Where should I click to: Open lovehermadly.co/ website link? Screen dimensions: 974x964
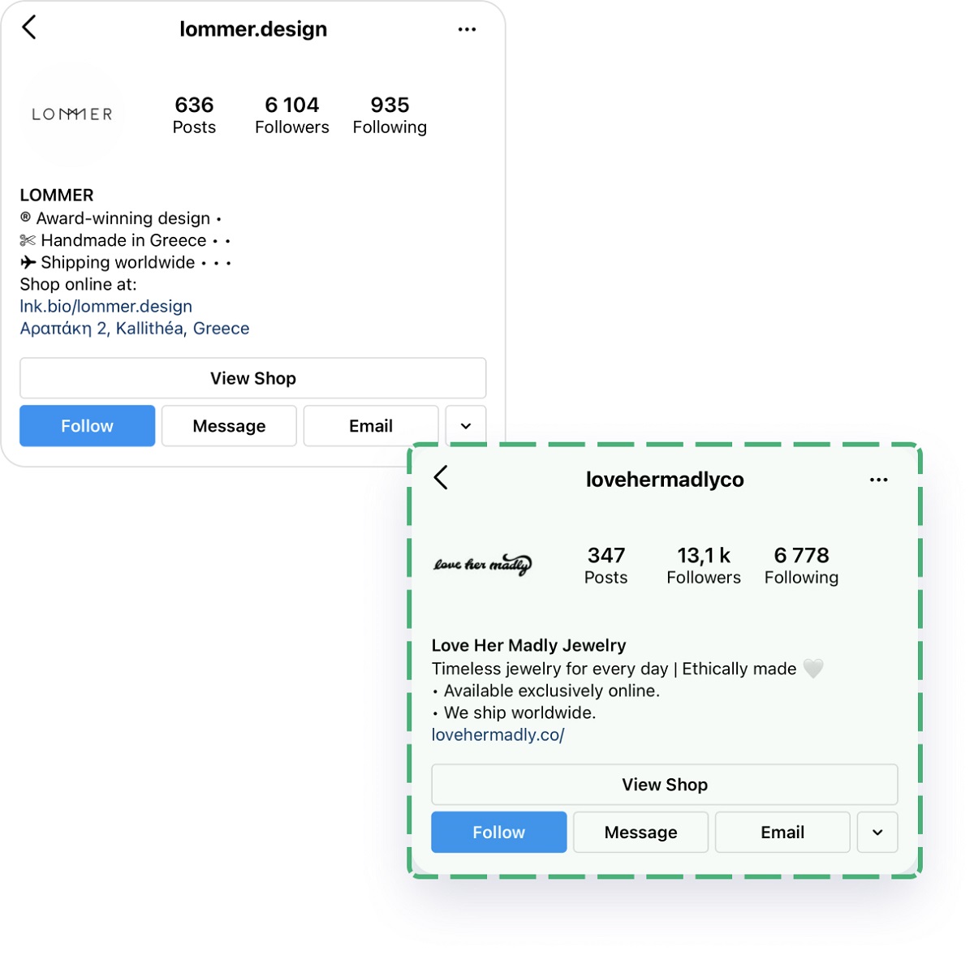point(498,735)
